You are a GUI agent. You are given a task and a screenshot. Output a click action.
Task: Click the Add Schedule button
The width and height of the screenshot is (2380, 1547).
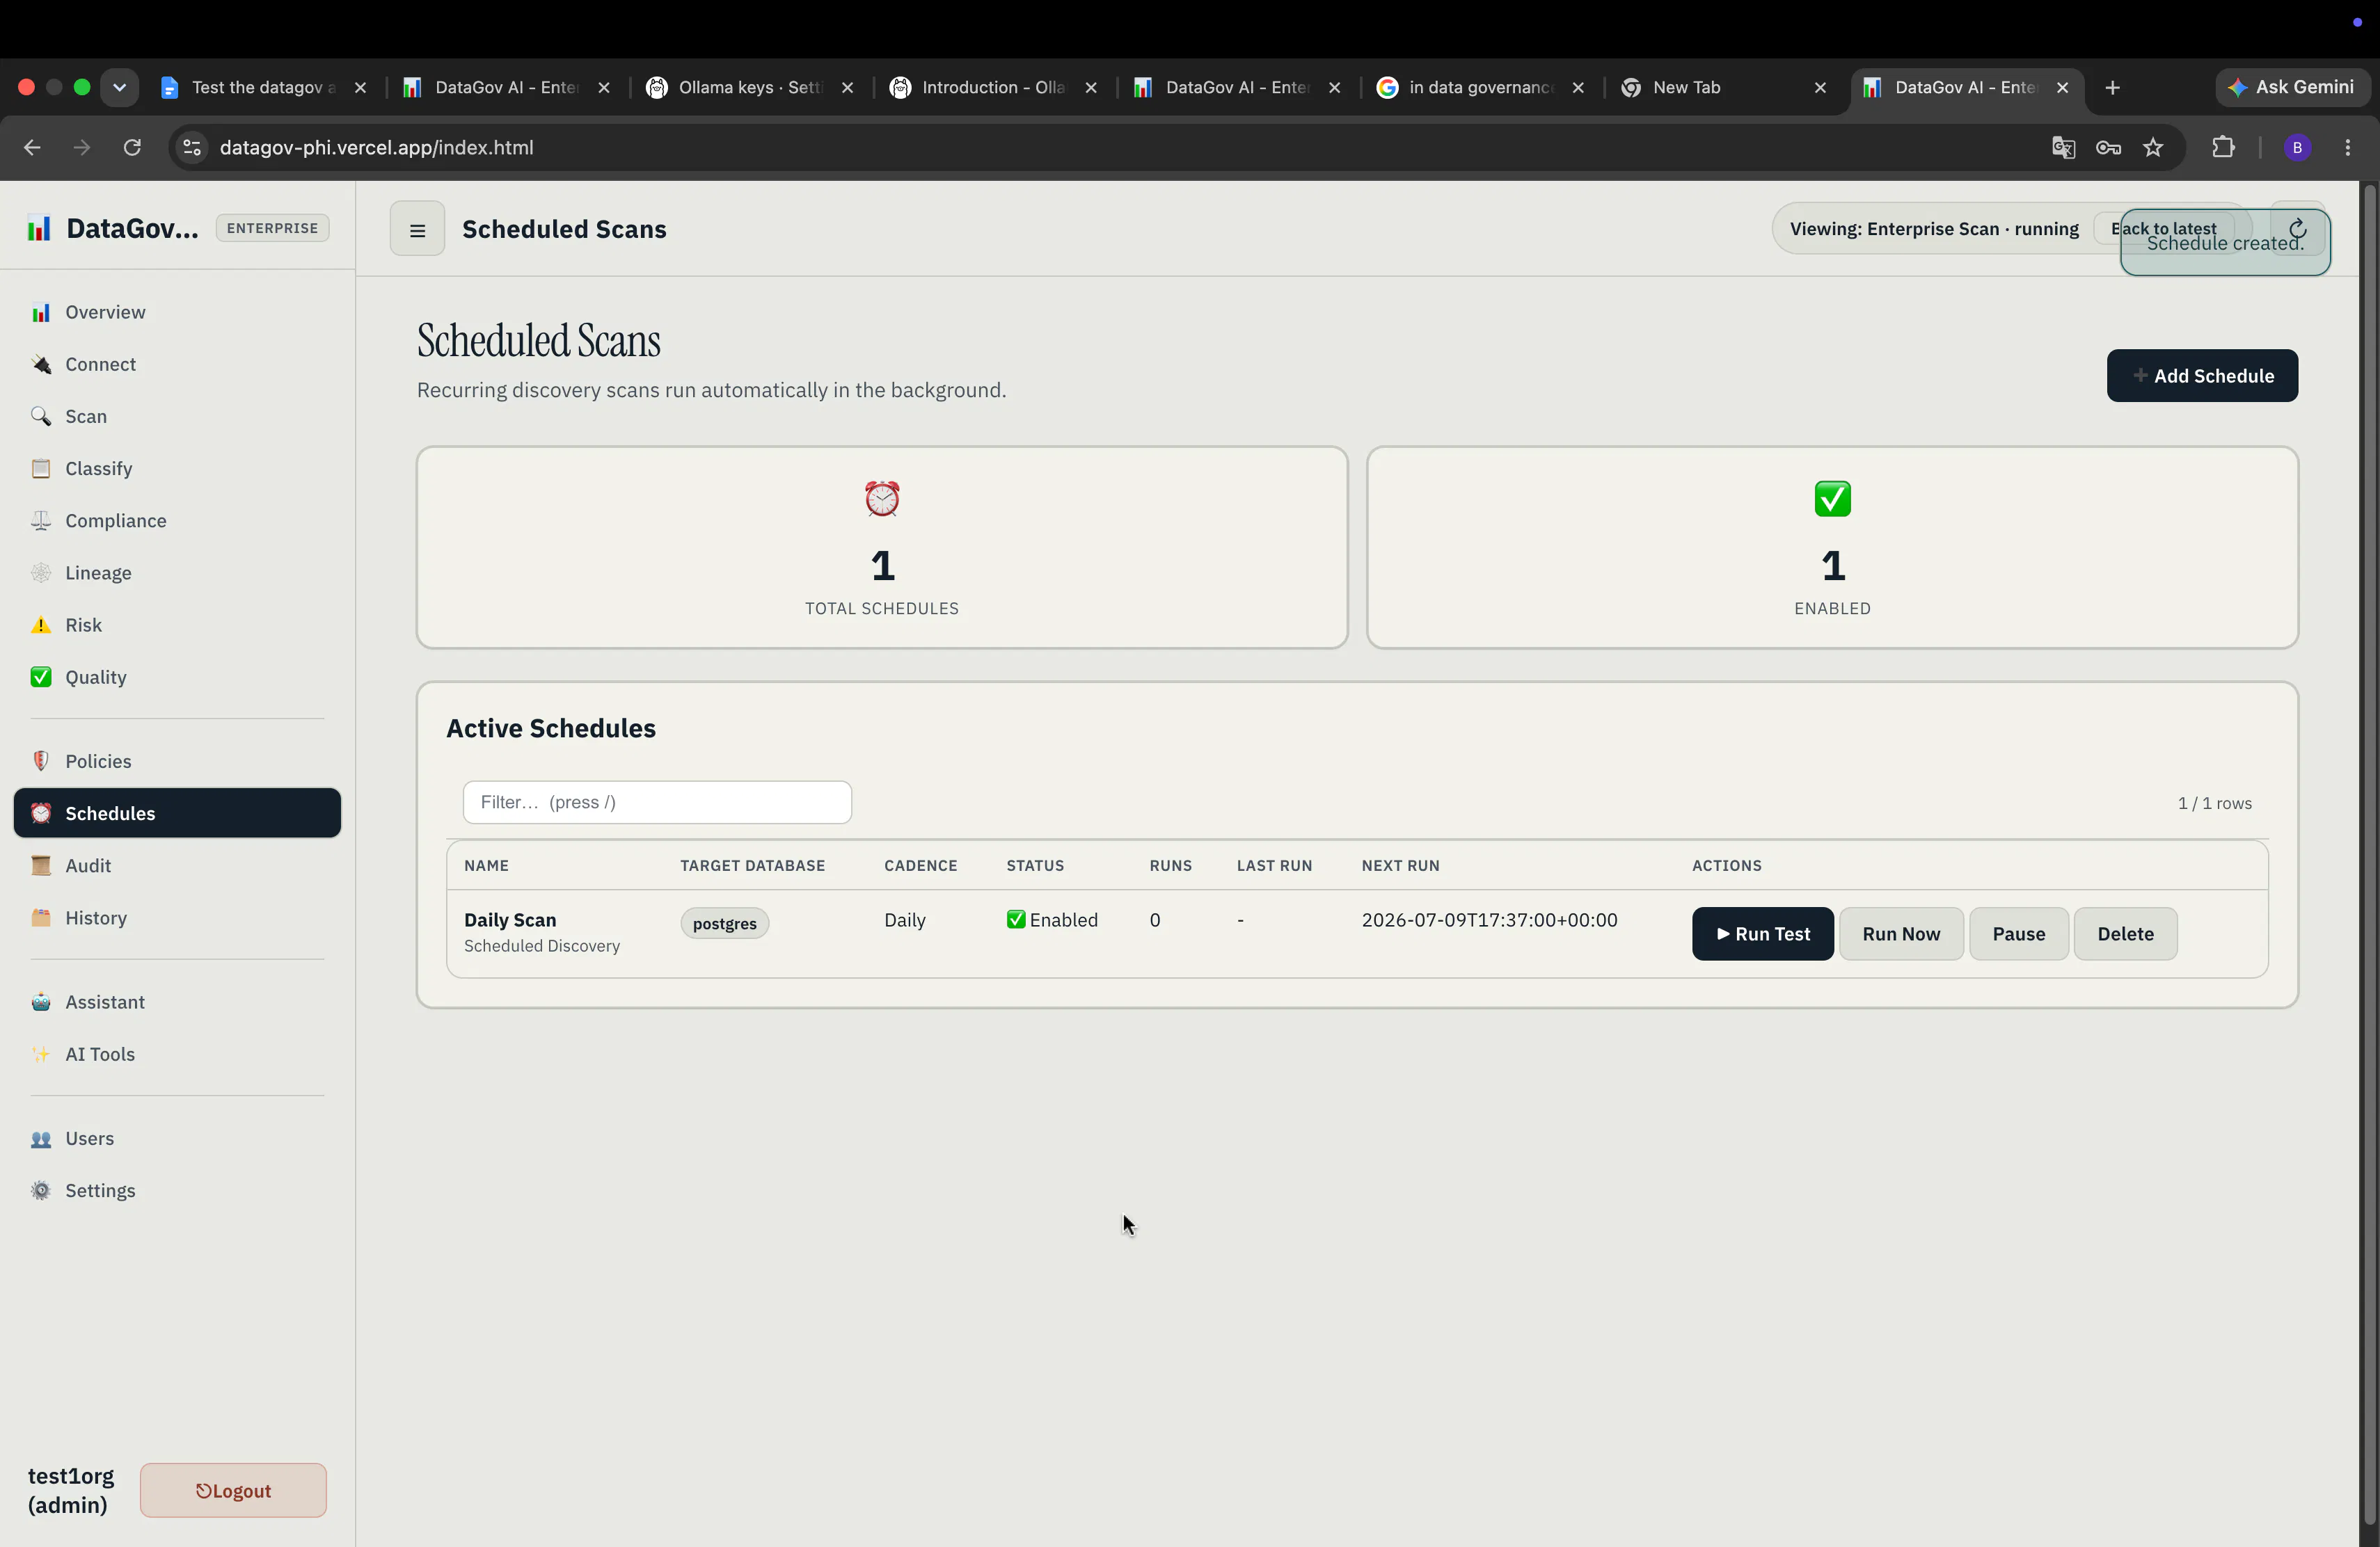pyautogui.click(x=2202, y=376)
